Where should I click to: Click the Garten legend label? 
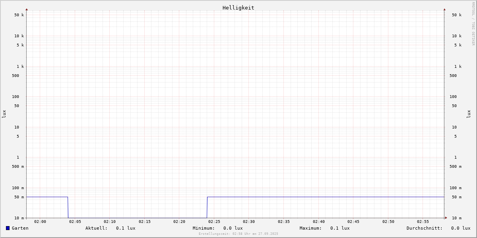[20, 228]
